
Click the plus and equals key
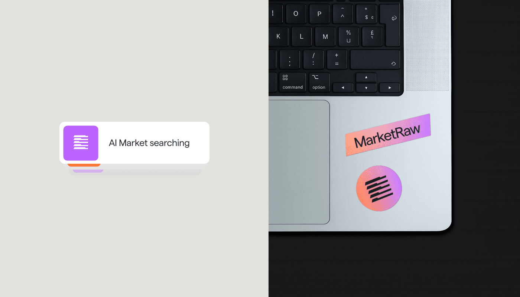[337, 59]
